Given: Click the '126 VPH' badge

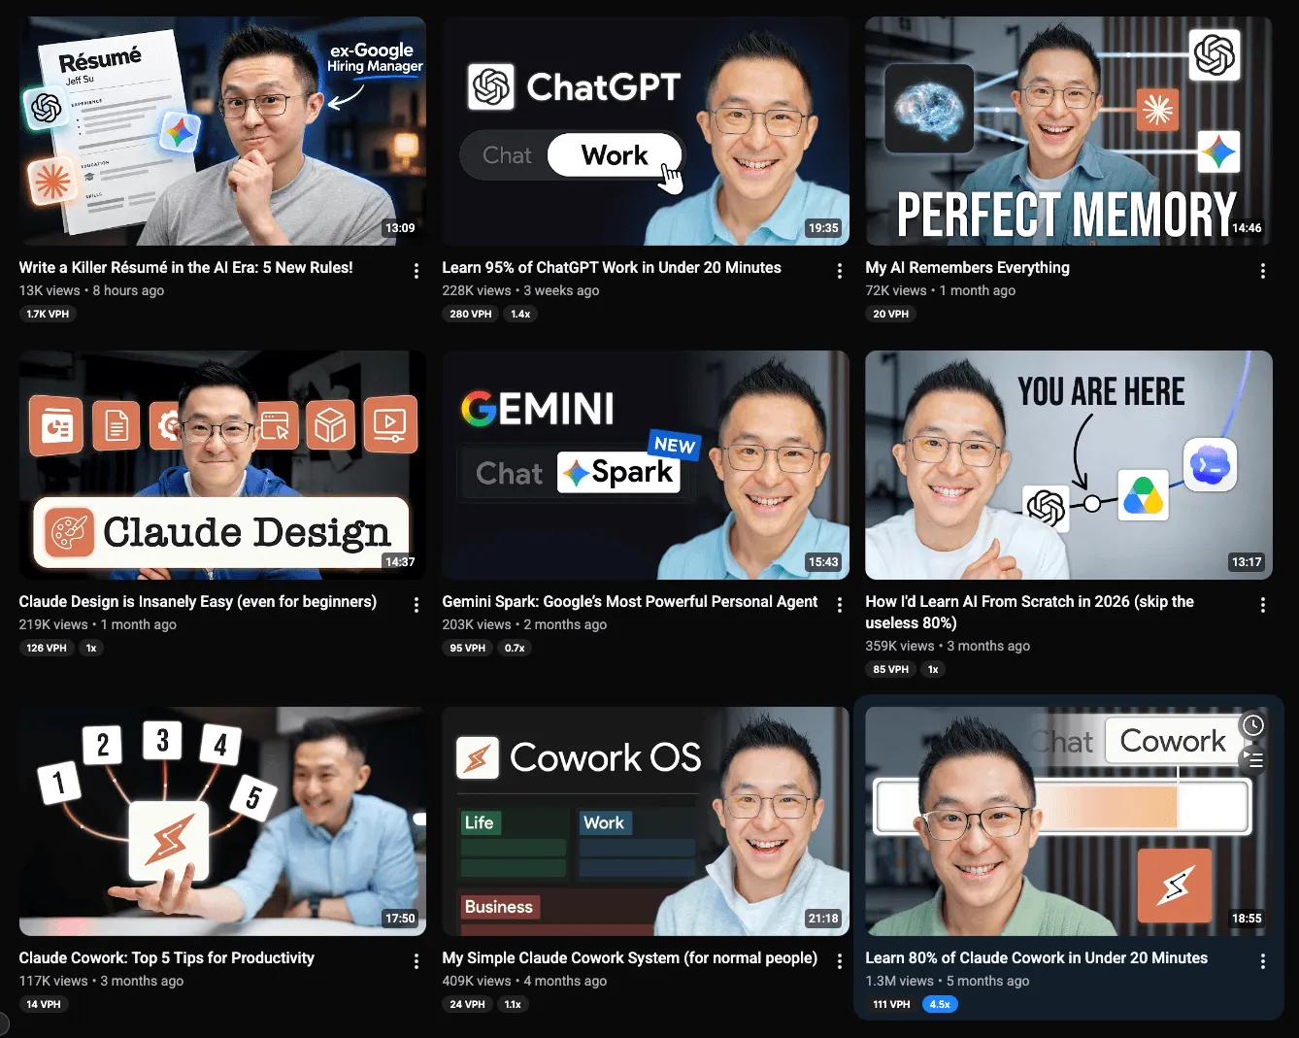Looking at the screenshot, I should click(47, 648).
